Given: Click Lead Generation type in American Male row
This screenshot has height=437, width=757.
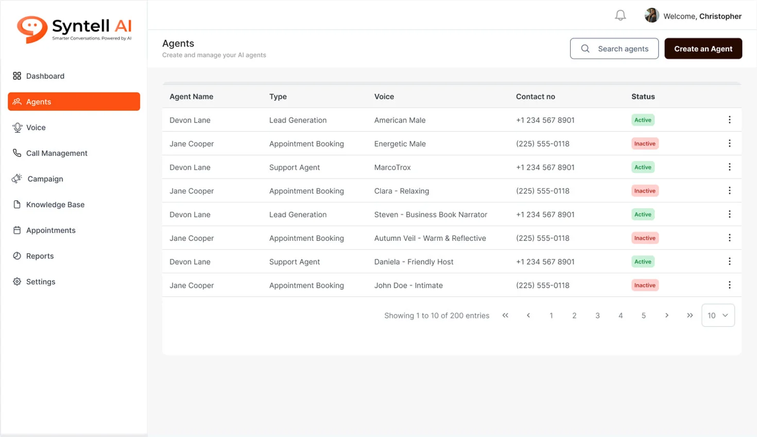Looking at the screenshot, I should tap(298, 120).
